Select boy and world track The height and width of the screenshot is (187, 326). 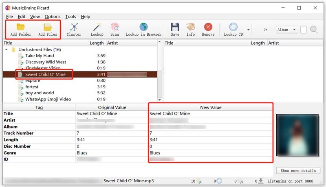40,93
